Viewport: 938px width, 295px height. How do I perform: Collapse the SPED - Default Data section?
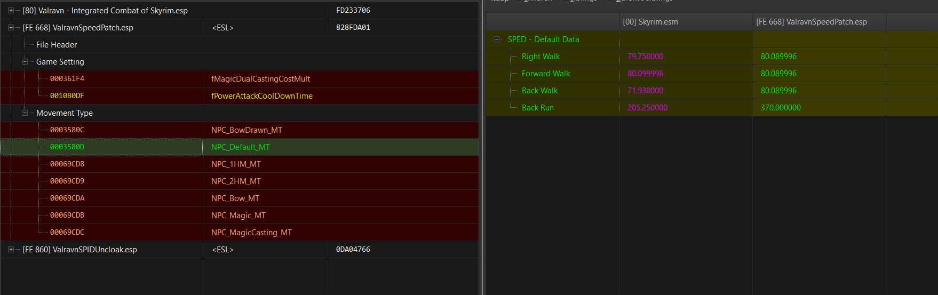click(497, 39)
